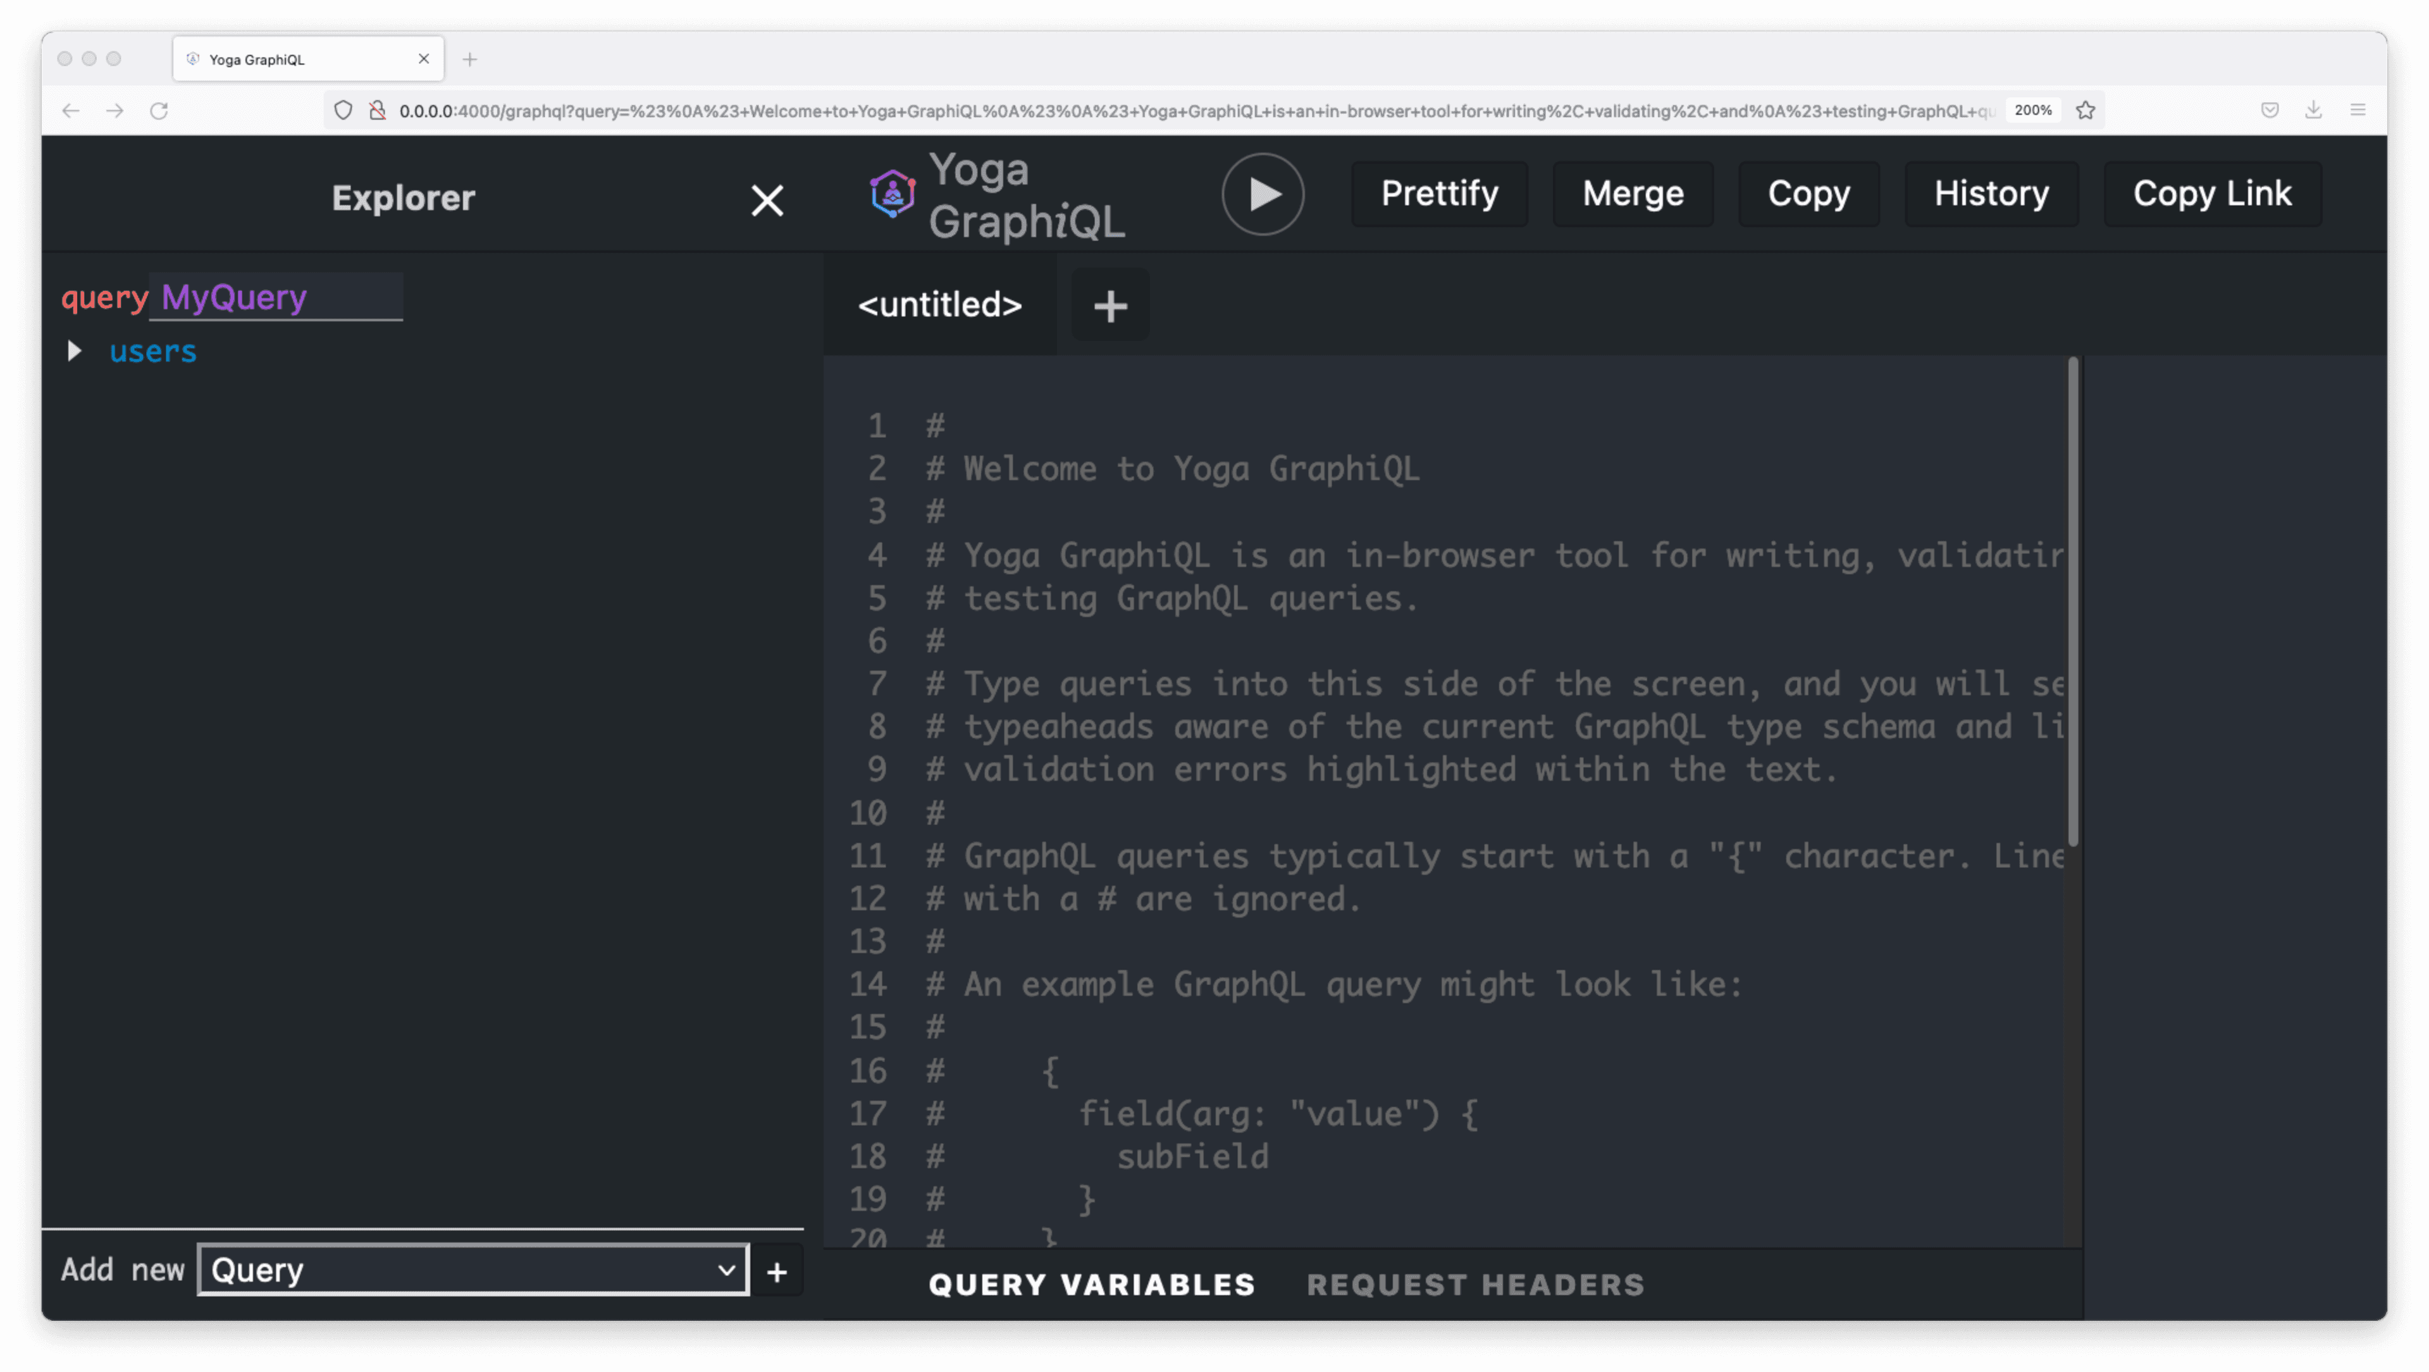Screen dimensions: 2429x1372
Task: Click the Prettify button
Action: coord(1439,194)
